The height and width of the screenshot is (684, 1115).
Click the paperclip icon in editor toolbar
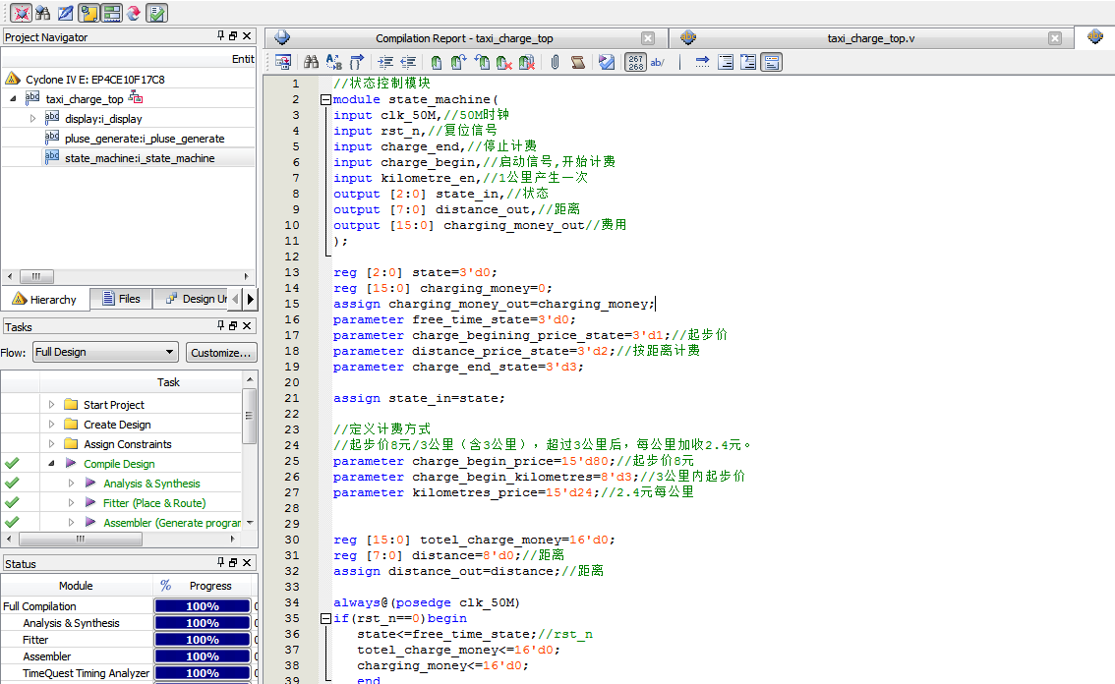click(x=555, y=62)
